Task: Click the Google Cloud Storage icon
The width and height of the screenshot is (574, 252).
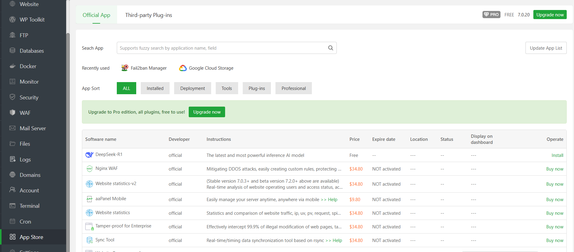Action: (183, 68)
